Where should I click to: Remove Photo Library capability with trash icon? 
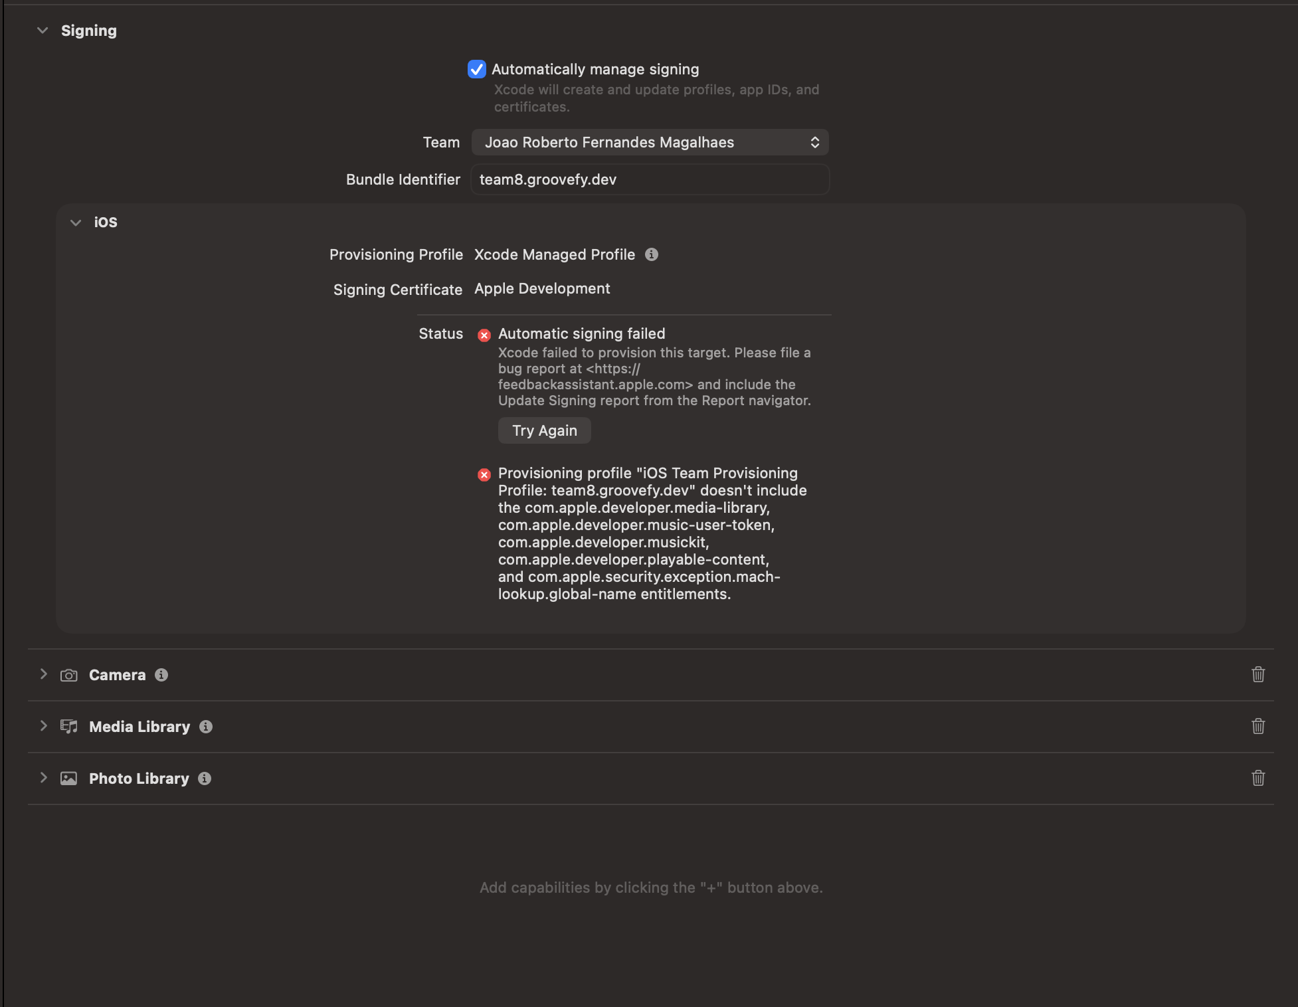click(1257, 778)
